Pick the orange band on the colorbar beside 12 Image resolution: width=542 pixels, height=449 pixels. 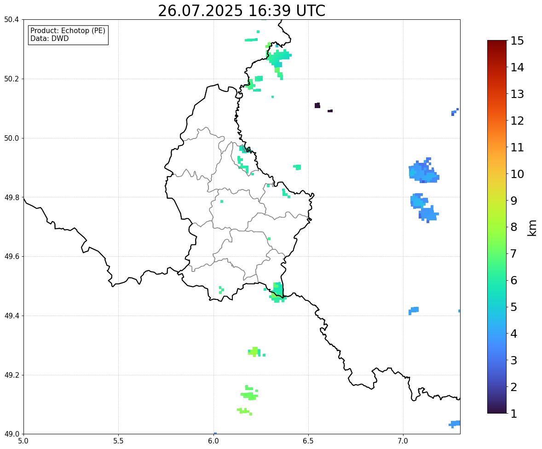pos(497,121)
